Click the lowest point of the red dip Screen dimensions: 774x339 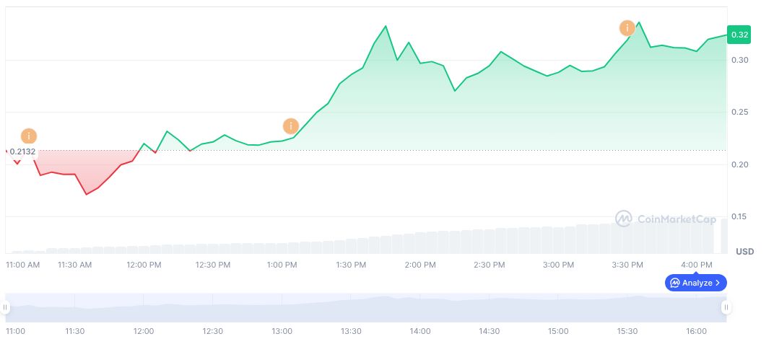point(87,194)
